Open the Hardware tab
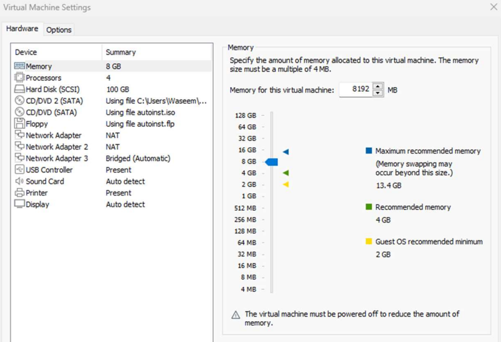 (x=22, y=29)
